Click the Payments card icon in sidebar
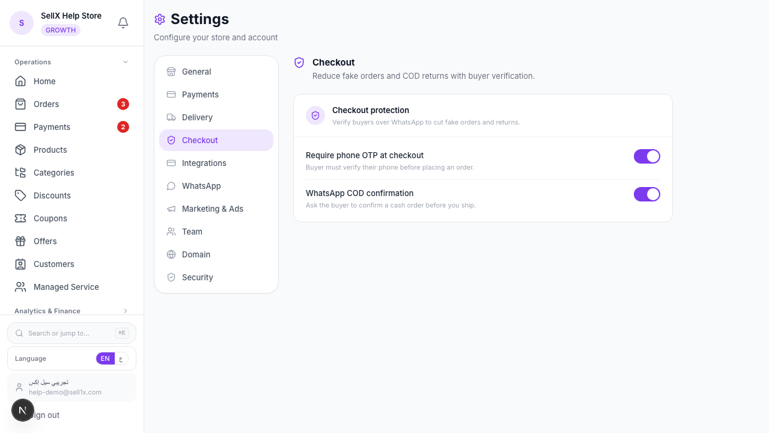This screenshot has width=769, height=433. pyautogui.click(x=20, y=127)
